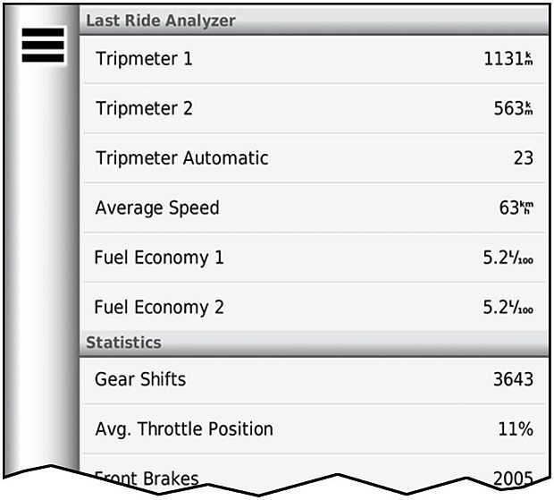
Task: Select the Tripmeter 2 entry
Action: pyautogui.click(x=144, y=109)
